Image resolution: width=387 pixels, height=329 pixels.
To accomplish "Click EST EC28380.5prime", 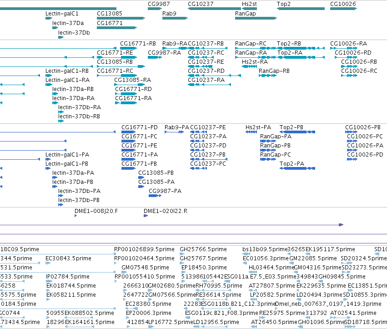I will (x=148, y=304).
